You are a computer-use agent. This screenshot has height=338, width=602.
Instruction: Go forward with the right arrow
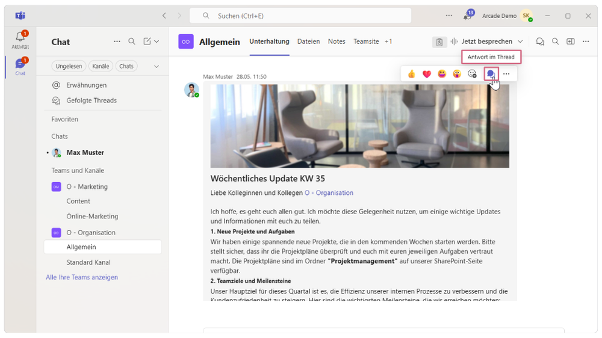coord(179,16)
